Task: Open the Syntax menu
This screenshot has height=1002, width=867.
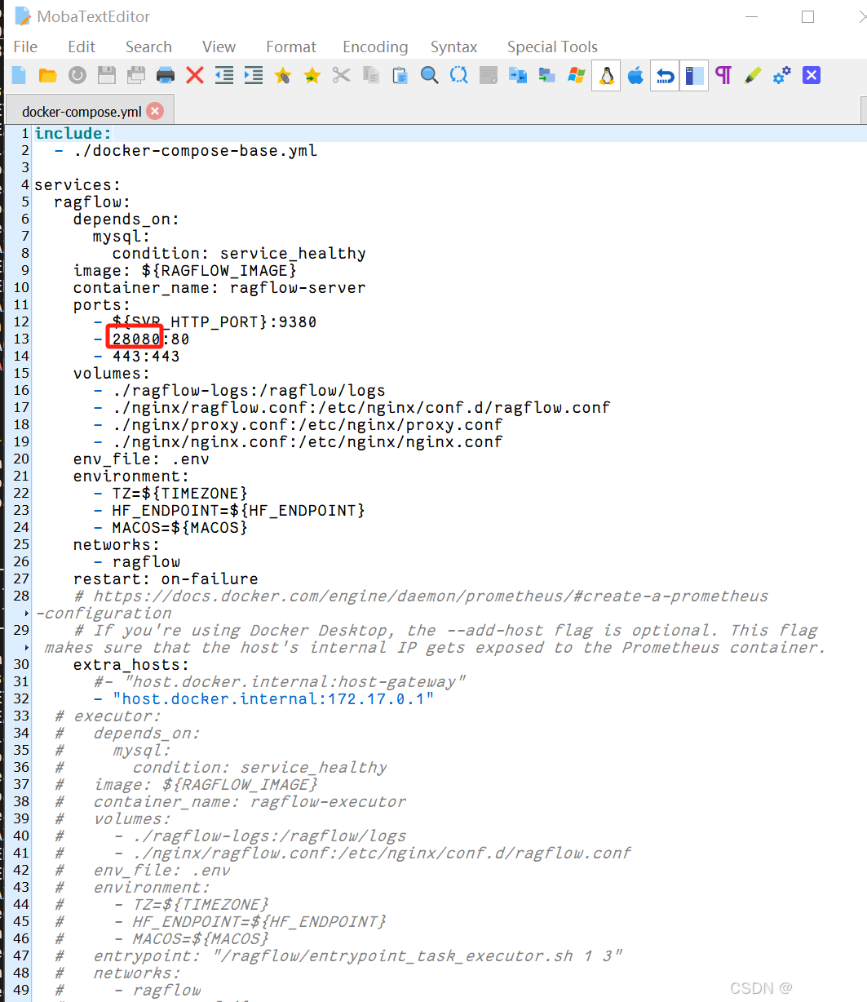Action: tap(454, 47)
